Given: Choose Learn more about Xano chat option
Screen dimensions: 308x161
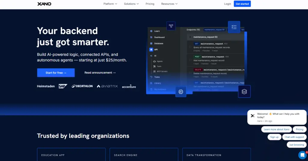Looking at the screenshot, I should point(277,129).
